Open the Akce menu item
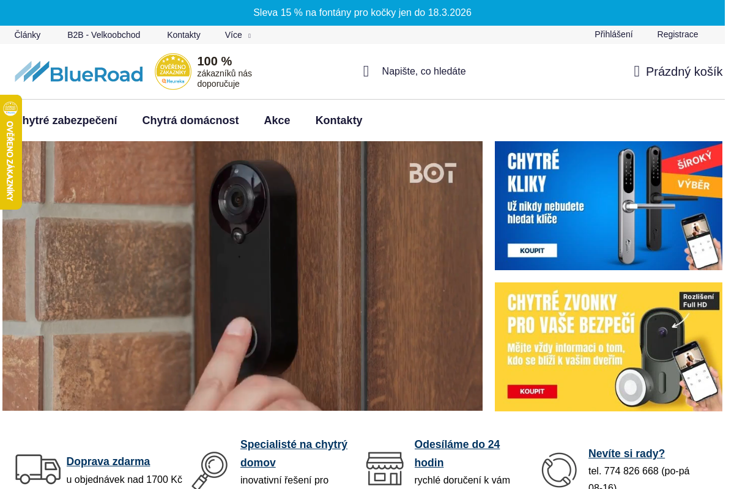 (x=277, y=120)
